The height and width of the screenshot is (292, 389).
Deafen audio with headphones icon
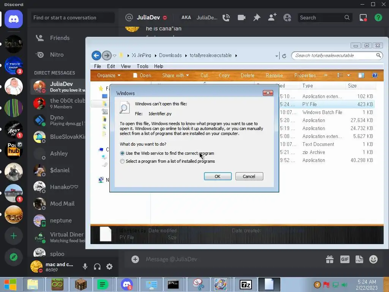(97, 267)
